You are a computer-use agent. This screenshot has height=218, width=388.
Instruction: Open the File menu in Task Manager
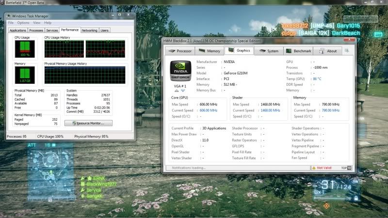pyautogui.click(x=11, y=23)
